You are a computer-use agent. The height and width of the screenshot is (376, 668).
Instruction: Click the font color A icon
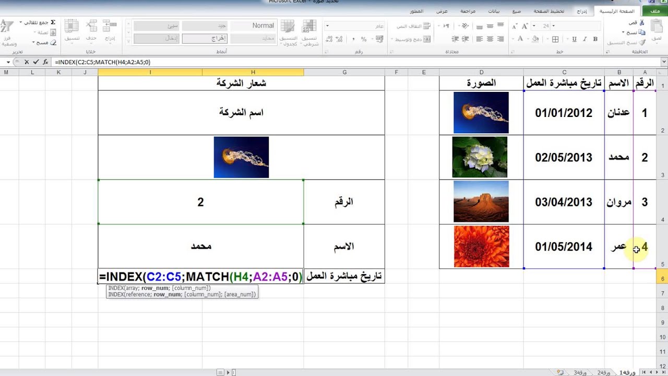click(520, 39)
